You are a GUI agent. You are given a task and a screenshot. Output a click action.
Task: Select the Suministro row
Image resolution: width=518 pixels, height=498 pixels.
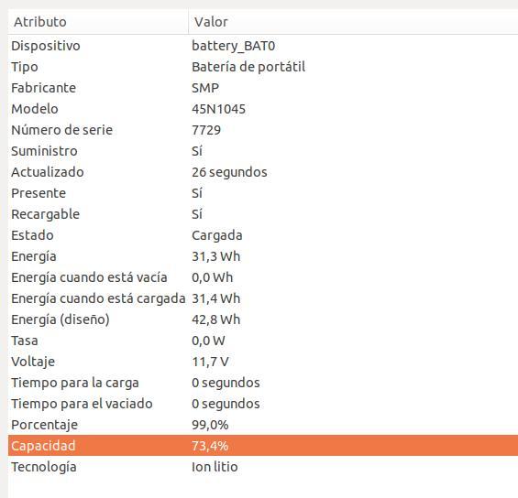pos(263,151)
